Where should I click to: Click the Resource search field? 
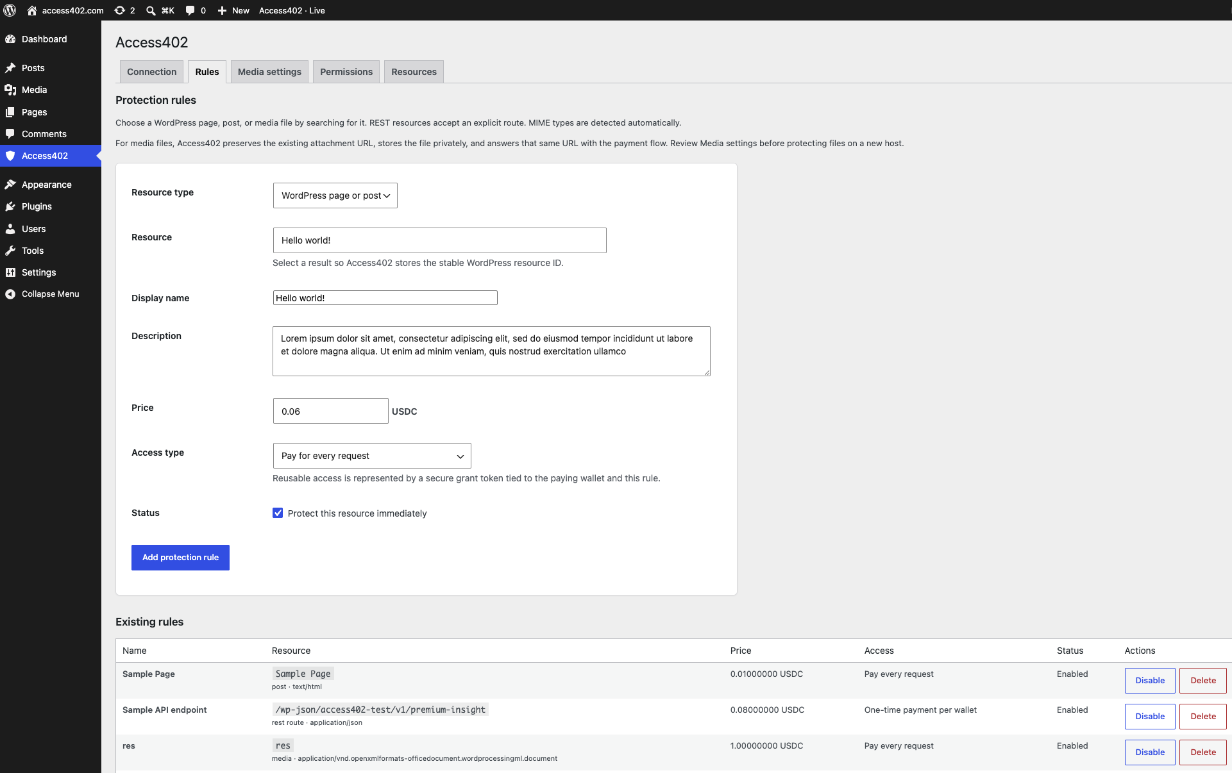[x=439, y=240]
